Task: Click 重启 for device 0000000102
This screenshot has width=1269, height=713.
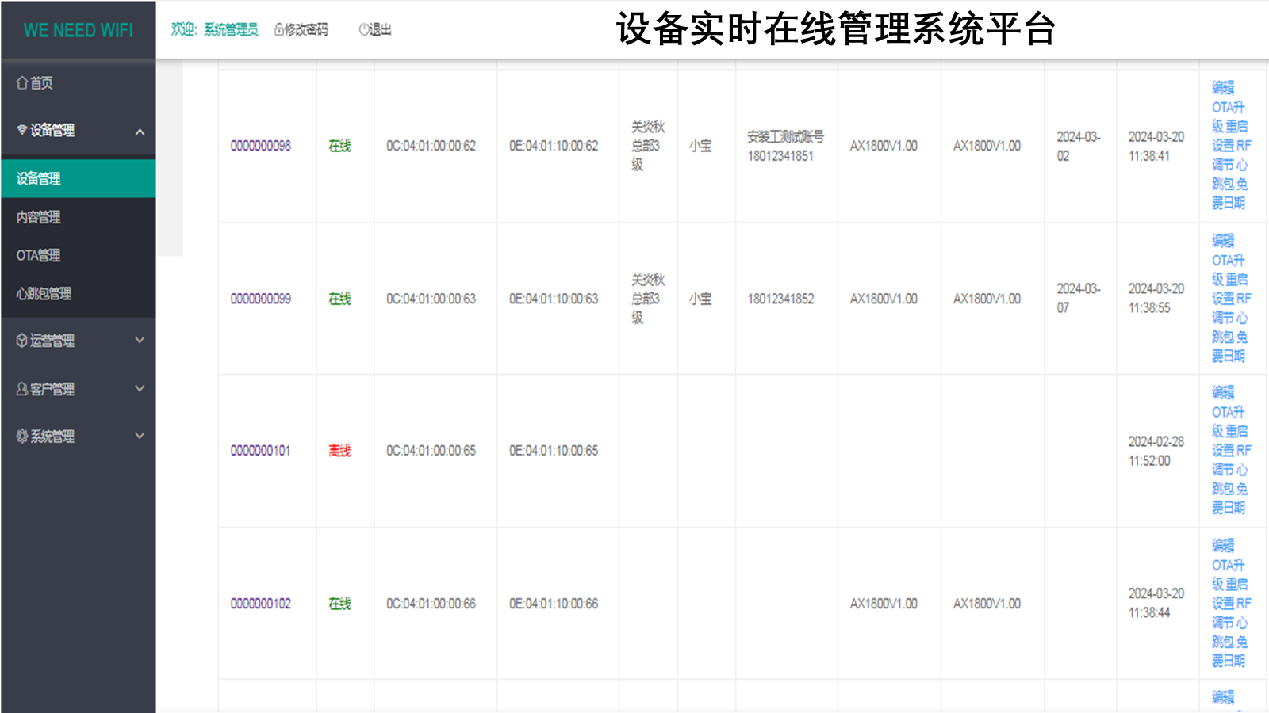Action: pyautogui.click(x=1237, y=584)
